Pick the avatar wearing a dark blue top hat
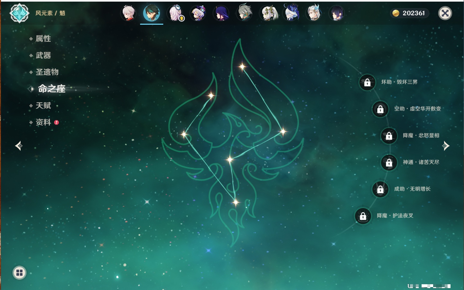464x290 pixels. point(291,13)
